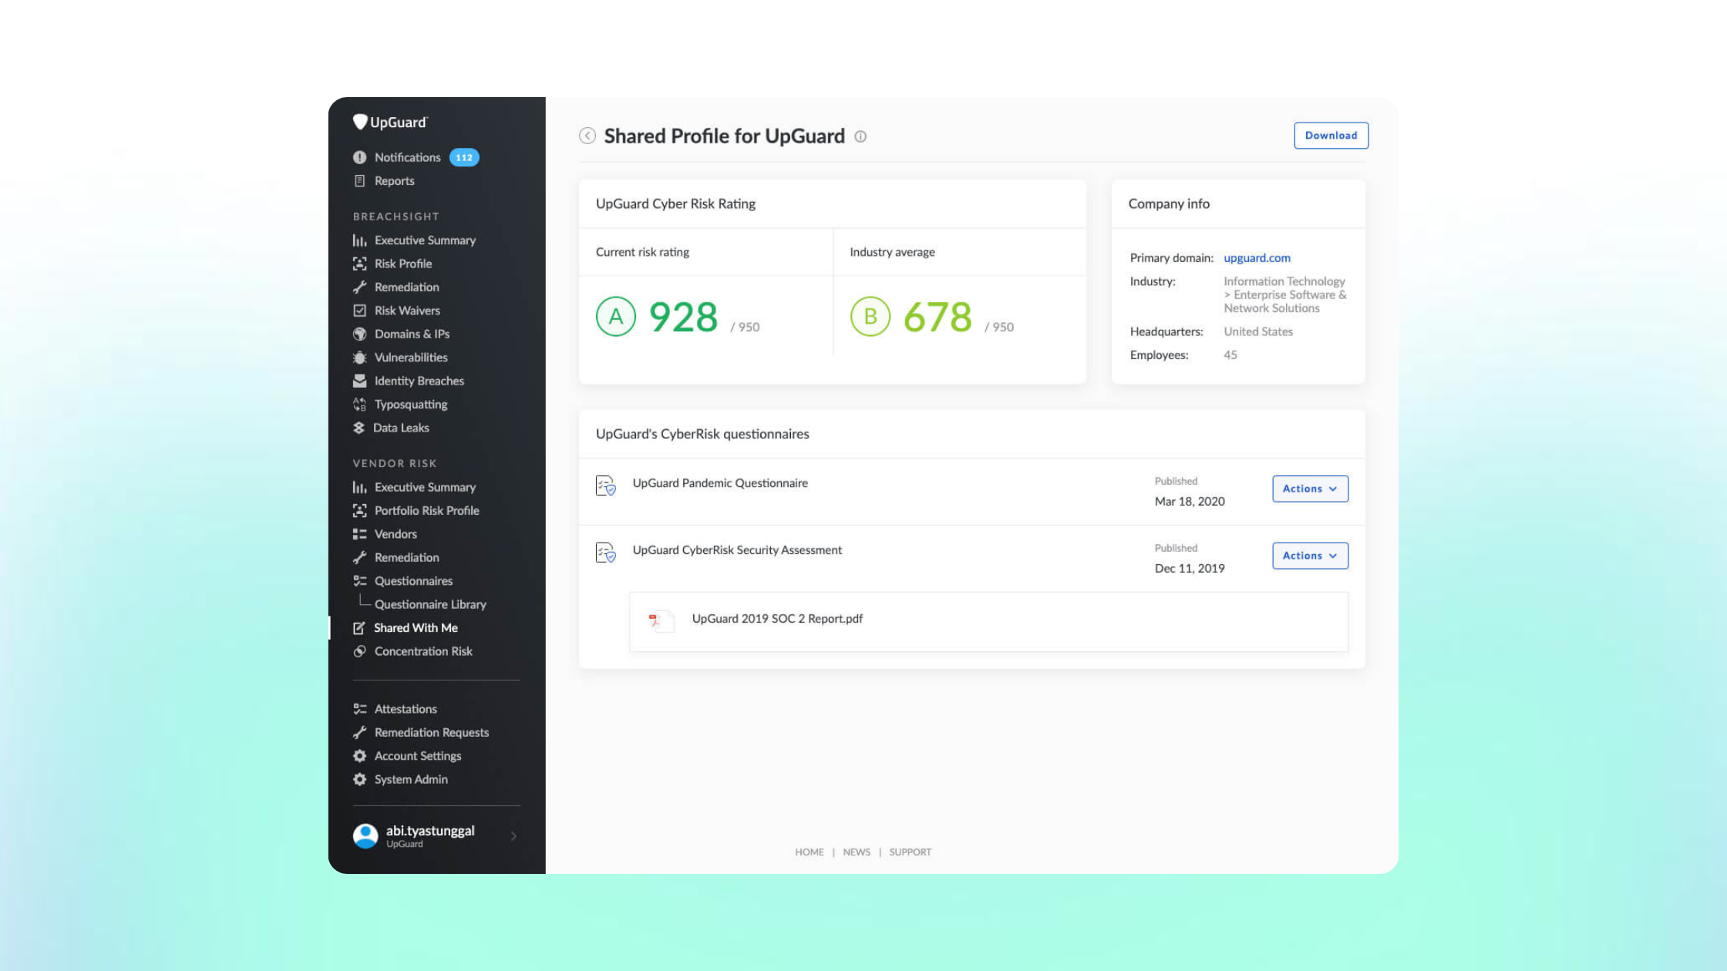Open Portfolio Risk Profile
Image resolution: width=1727 pixels, height=971 pixels.
[426, 510]
